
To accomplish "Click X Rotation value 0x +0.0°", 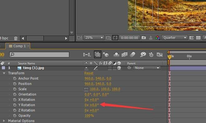I will click(x=91, y=100).
